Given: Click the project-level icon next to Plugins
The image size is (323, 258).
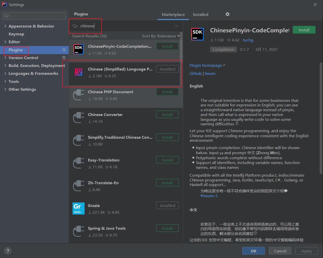Looking at the screenshot, I should 64,50.
